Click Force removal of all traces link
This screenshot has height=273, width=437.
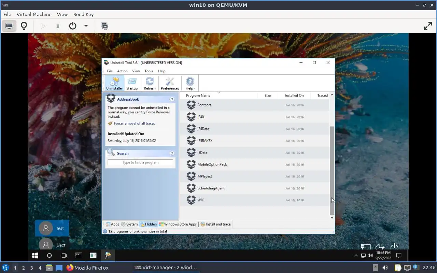(x=134, y=124)
